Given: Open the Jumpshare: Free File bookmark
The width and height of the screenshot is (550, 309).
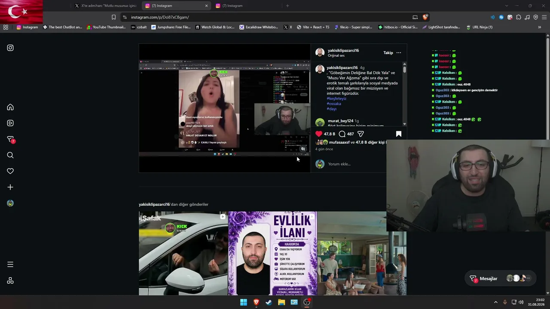Looking at the screenshot, I should point(171,27).
